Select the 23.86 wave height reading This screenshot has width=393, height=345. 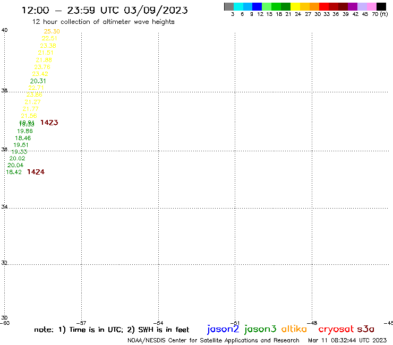tap(35, 94)
